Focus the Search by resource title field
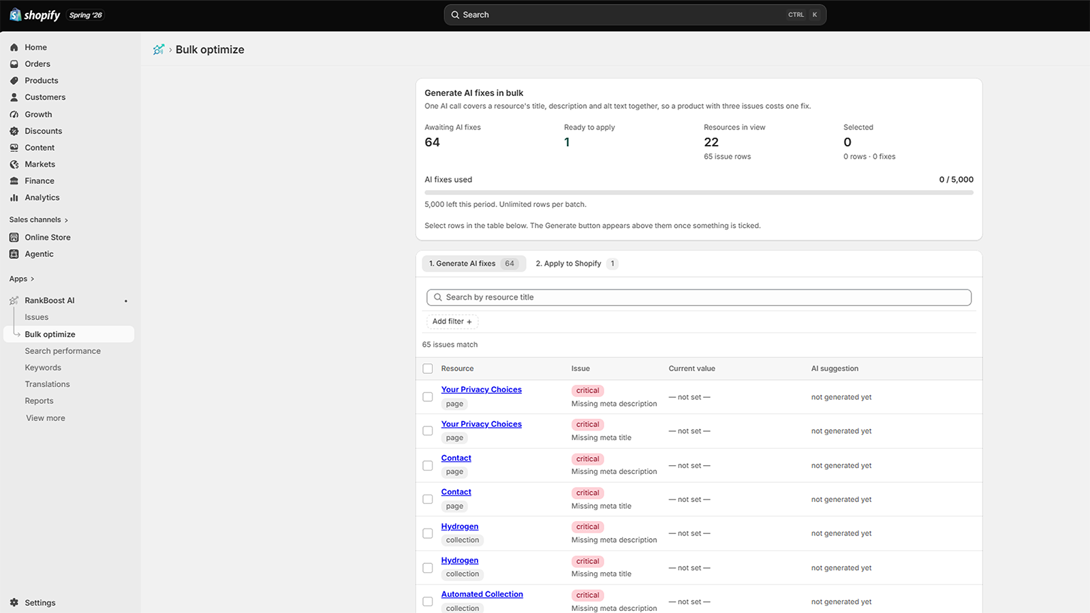The height and width of the screenshot is (613, 1090). tap(699, 298)
